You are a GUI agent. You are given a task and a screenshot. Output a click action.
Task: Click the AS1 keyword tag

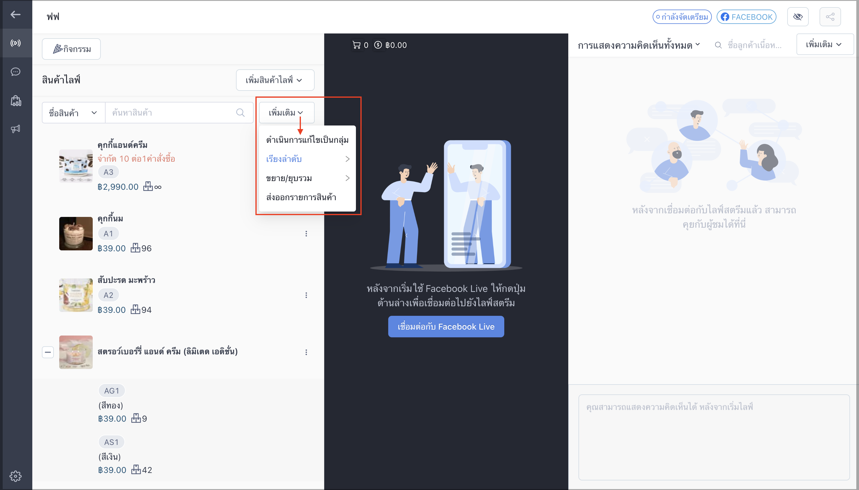tap(111, 442)
